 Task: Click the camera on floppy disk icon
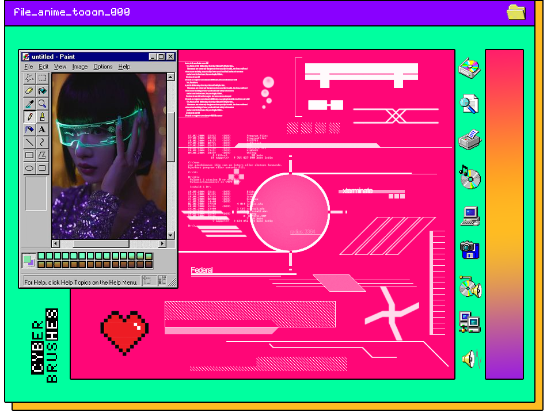coord(470,250)
